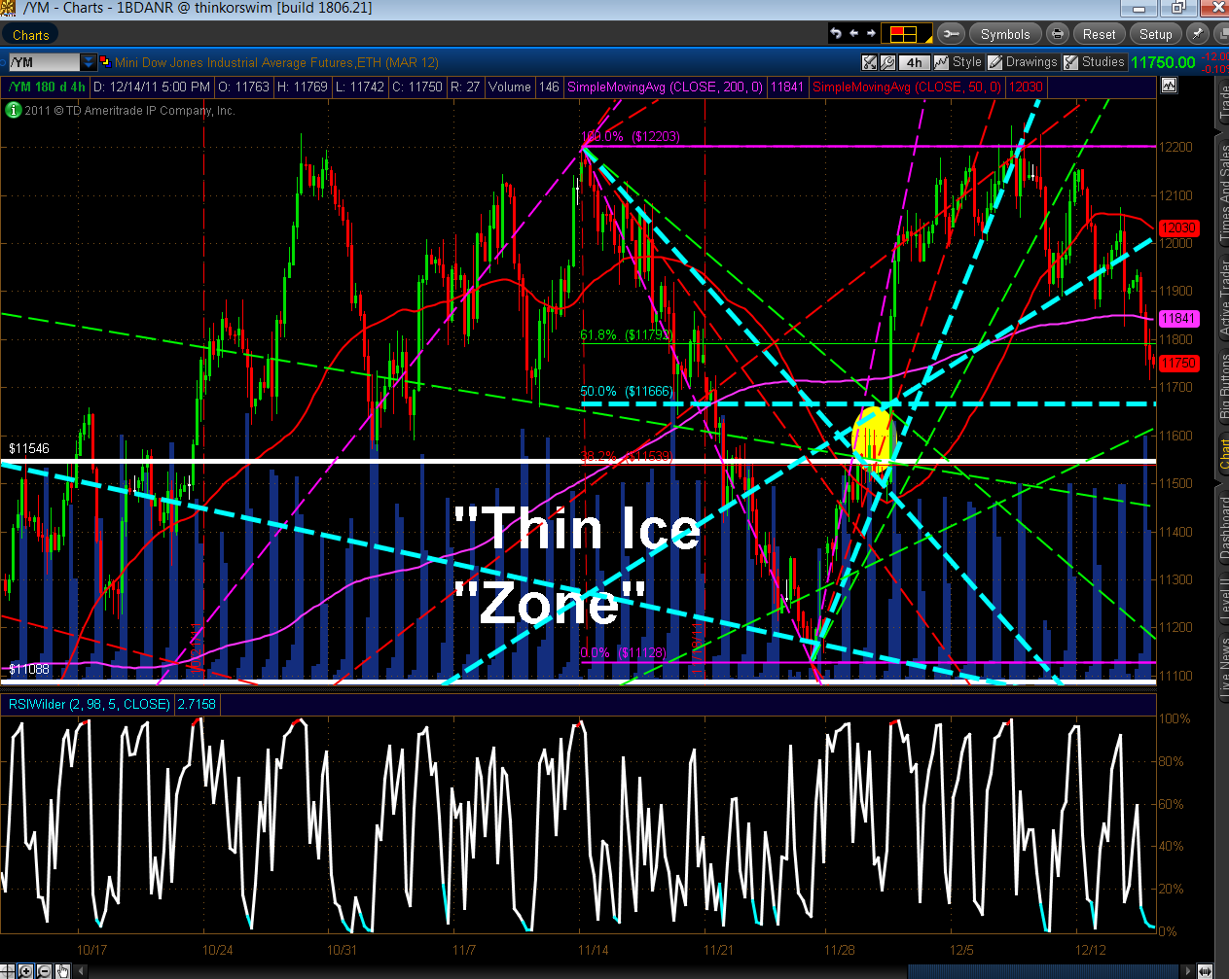The width and height of the screenshot is (1229, 979).
Task: Click the colored linking squares icon
Action: coord(104,60)
